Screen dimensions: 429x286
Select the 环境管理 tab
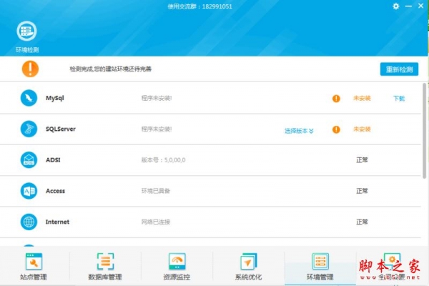point(320,267)
